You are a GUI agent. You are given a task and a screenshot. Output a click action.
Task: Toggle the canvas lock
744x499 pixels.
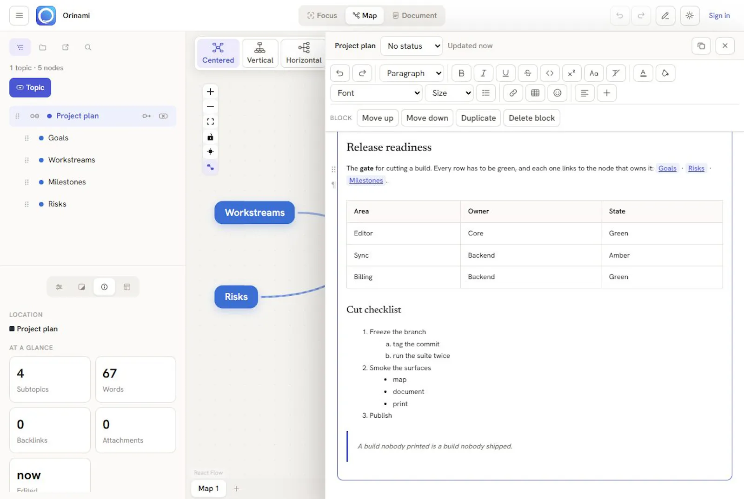click(x=210, y=137)
